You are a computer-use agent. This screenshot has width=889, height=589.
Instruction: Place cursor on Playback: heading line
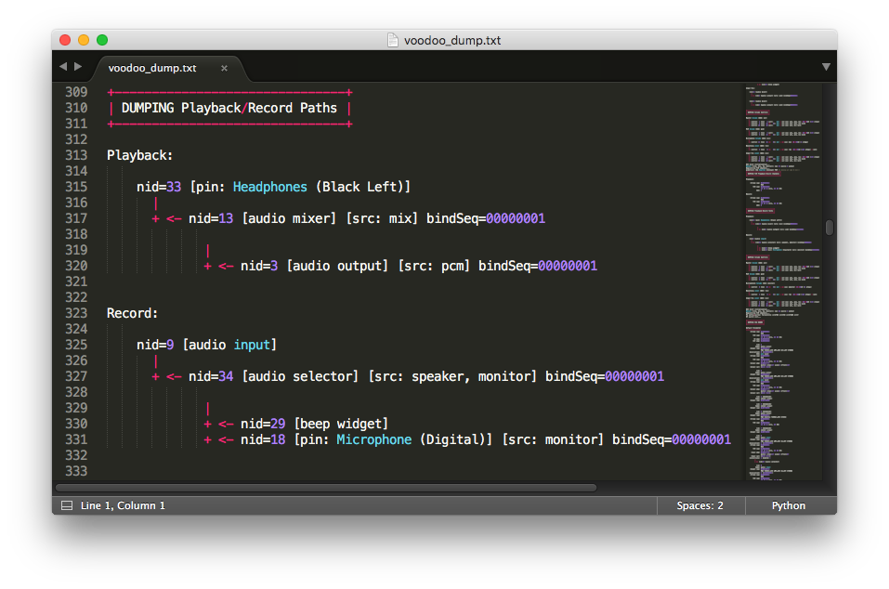coord(139,155)
